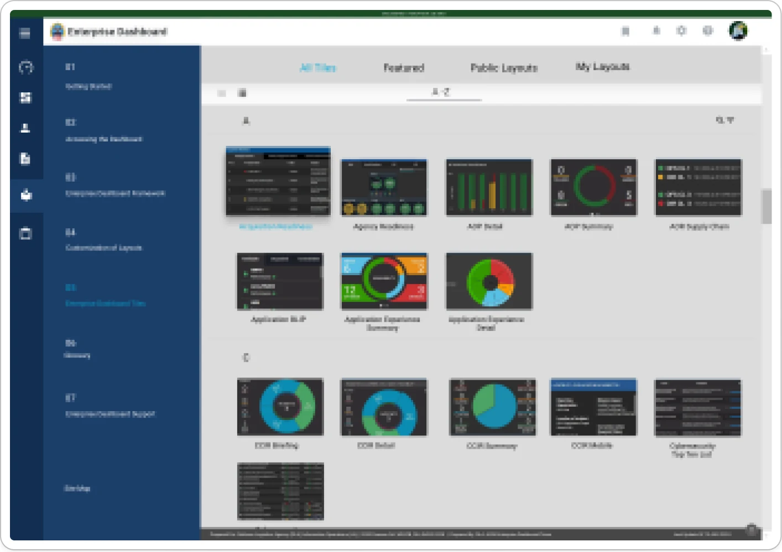
Task: Click the highlighted active icon in the left rail
Action: click(26, 195)
